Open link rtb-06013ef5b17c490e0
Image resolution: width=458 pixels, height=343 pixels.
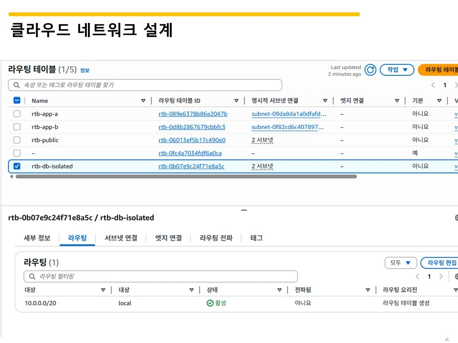point(192,140)
